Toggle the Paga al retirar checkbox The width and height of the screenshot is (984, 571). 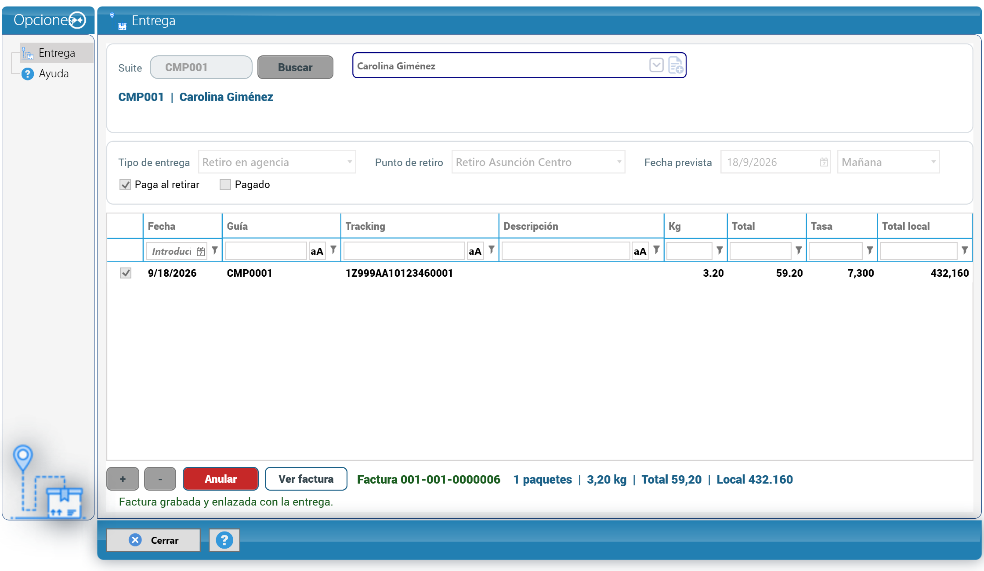pos(125,184)
